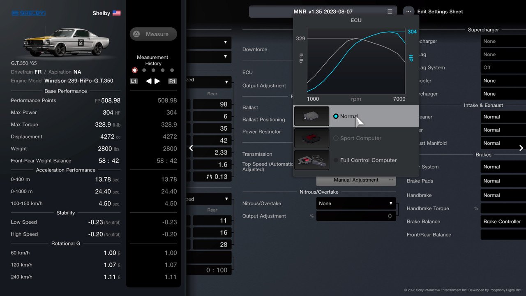Go to next measurement with right arrow
The width and height of the screenshot is (526, 296).
coord(157,81)
